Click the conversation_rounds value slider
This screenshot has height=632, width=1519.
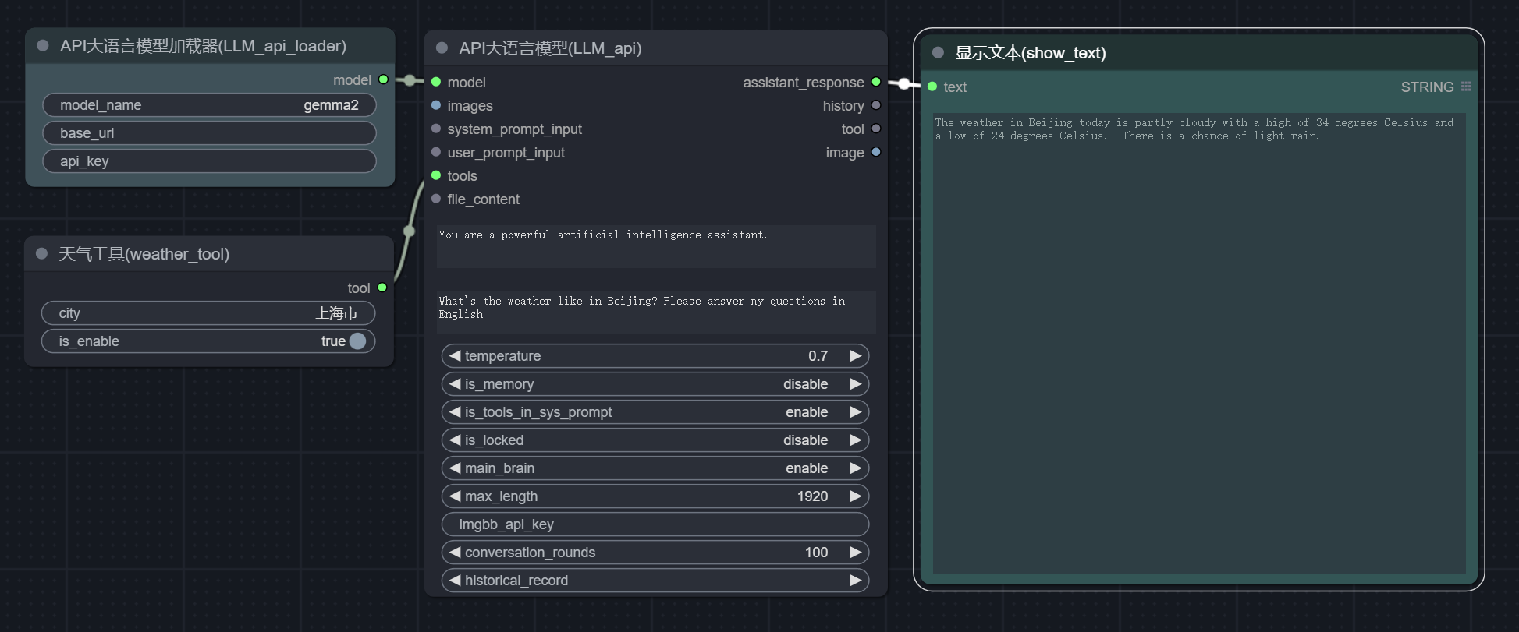(655, 553)
